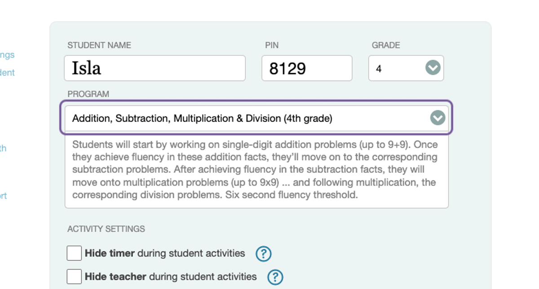The width and height of the screenshot is (539, 289).
Task: Click the program description text box
Action: pos(256,170)
